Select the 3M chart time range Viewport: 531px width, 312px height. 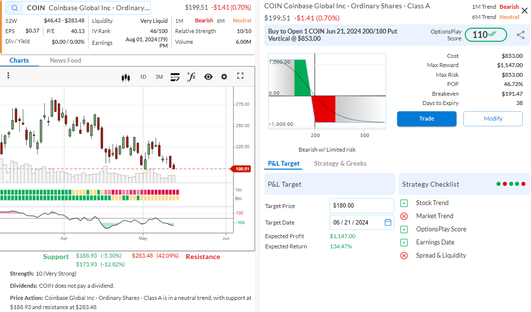159,77
